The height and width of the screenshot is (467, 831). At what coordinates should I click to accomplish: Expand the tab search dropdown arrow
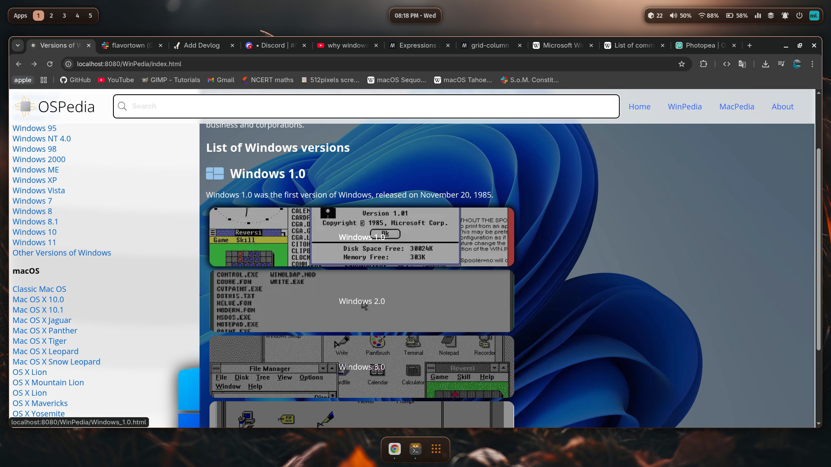click(18, 45)
